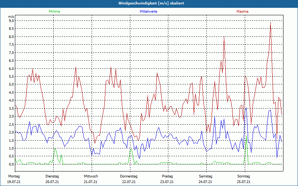Click the date '22.07.21'
This screenshot has height=186, width=298.
(129, 182)
